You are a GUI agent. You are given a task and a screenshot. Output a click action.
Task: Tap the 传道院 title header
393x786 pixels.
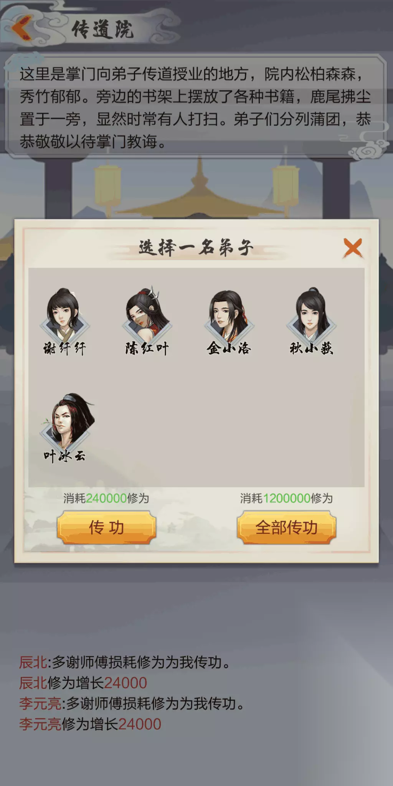(x=102, y=30)
